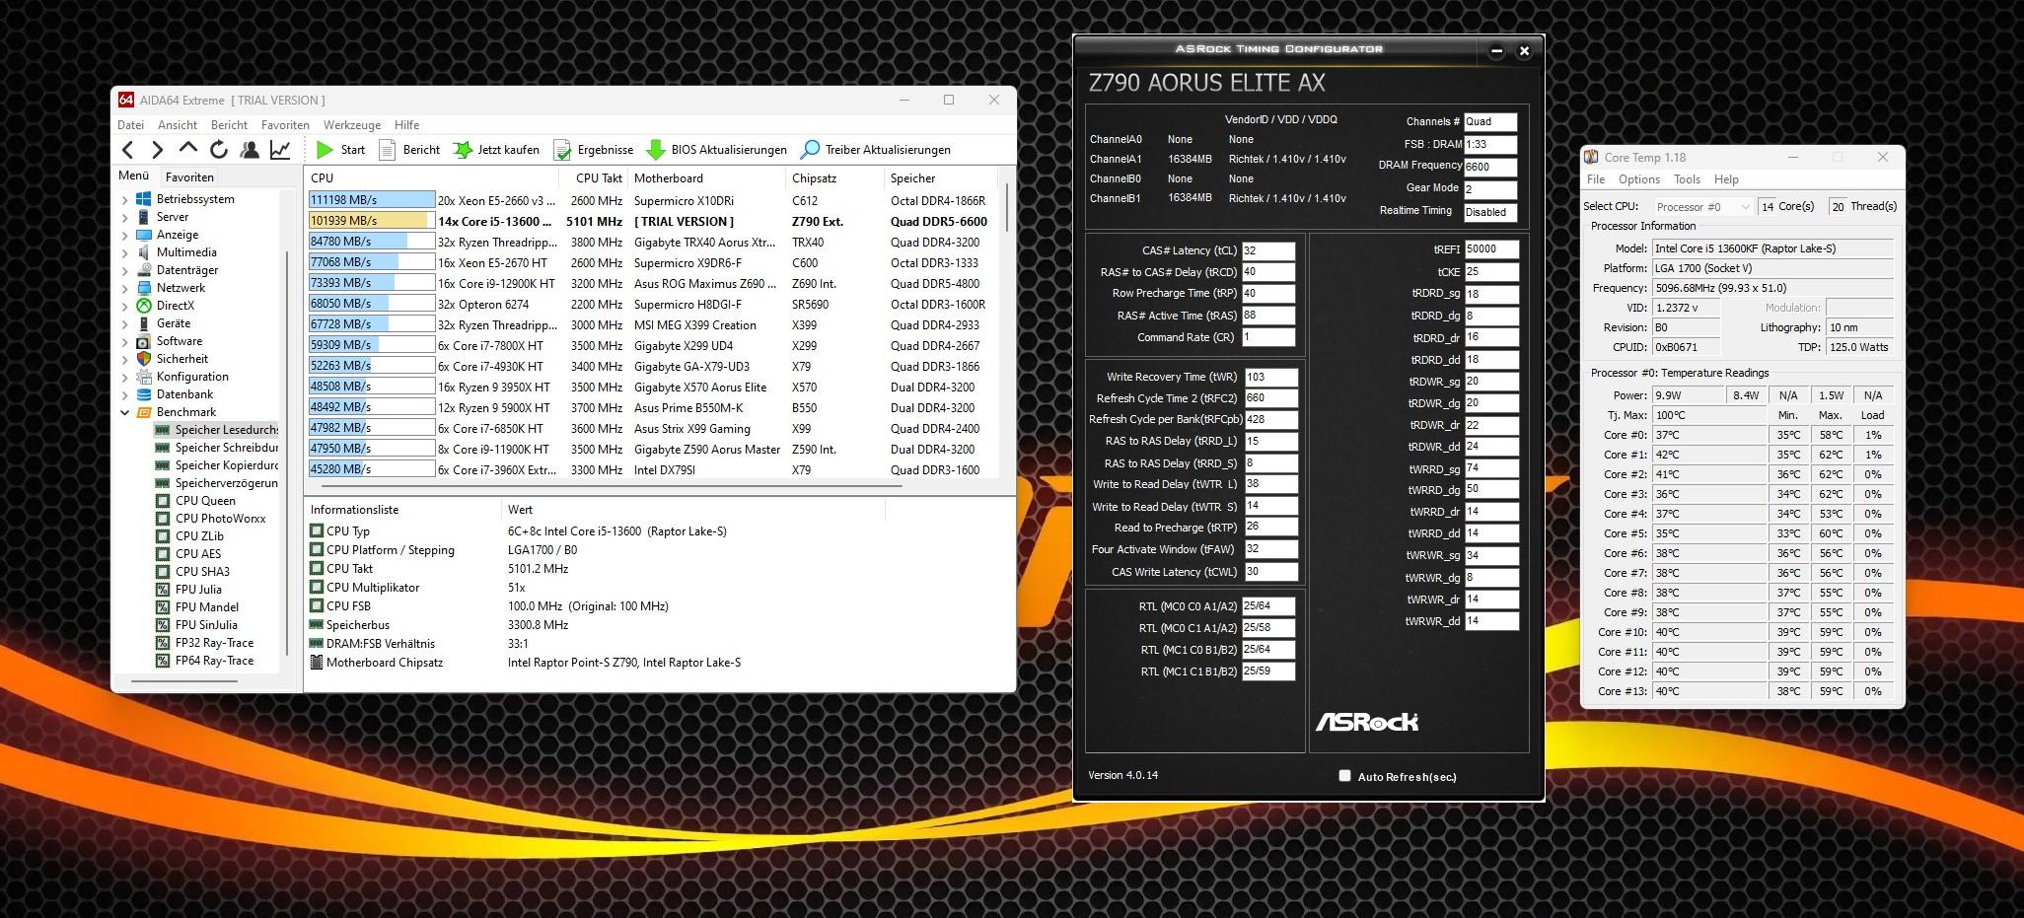Viewport: 2024px width, 918px height.
Task: Select Speicher Schreibdurchsatz benchmark item
Action: pos(216,448)
